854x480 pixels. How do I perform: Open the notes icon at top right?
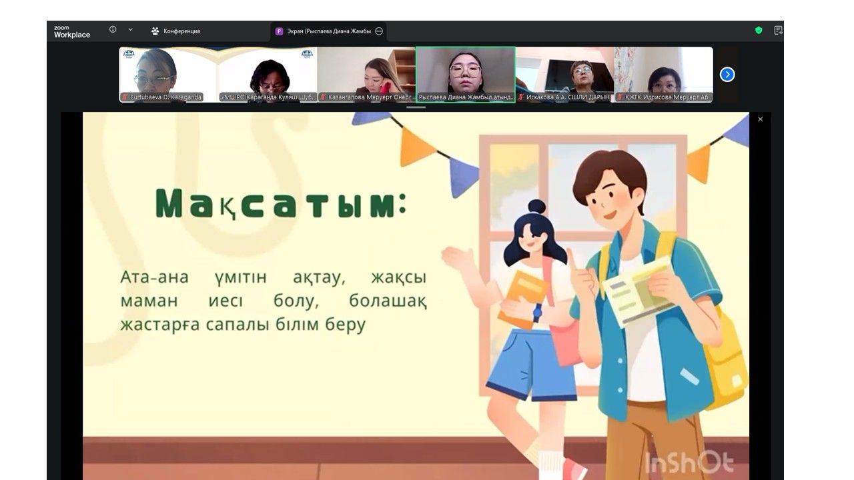pyautogui.click(x=778, y=31)
